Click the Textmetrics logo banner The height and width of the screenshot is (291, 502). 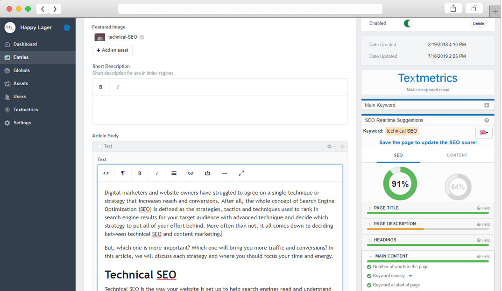(x=428, y=82)
